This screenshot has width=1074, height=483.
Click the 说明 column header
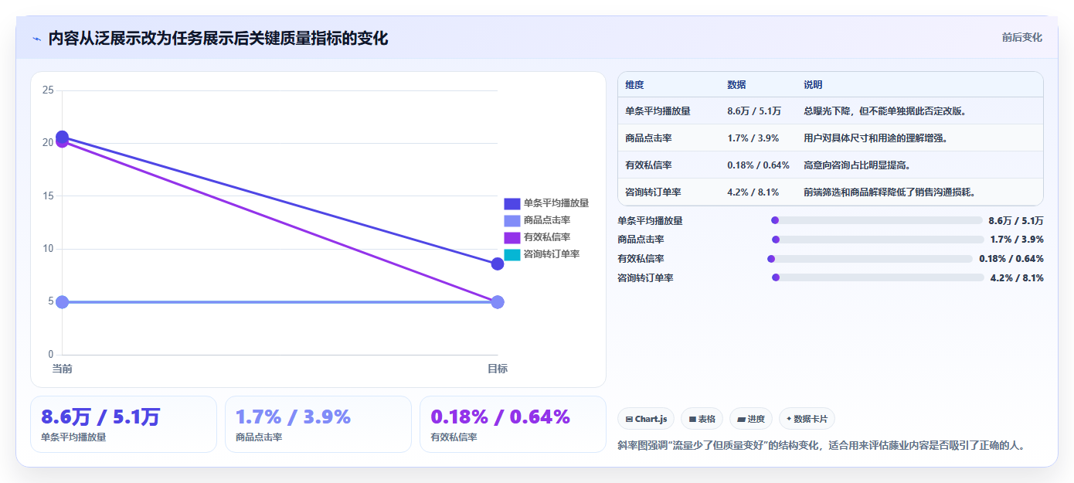tap(813, 85)
